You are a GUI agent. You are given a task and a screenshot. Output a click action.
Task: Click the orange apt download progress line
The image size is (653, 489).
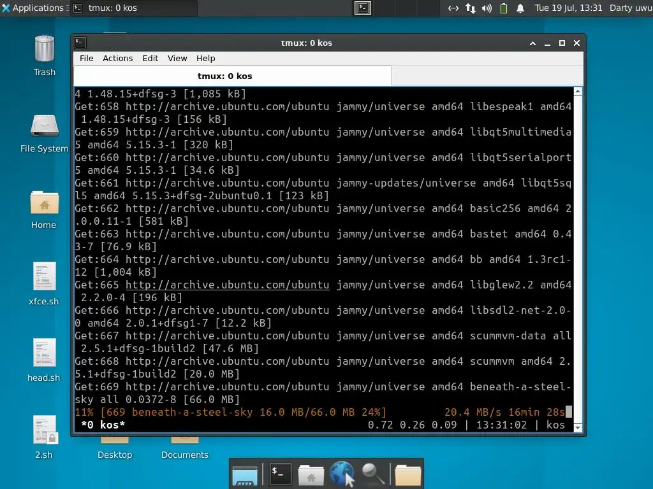point(320,413)
